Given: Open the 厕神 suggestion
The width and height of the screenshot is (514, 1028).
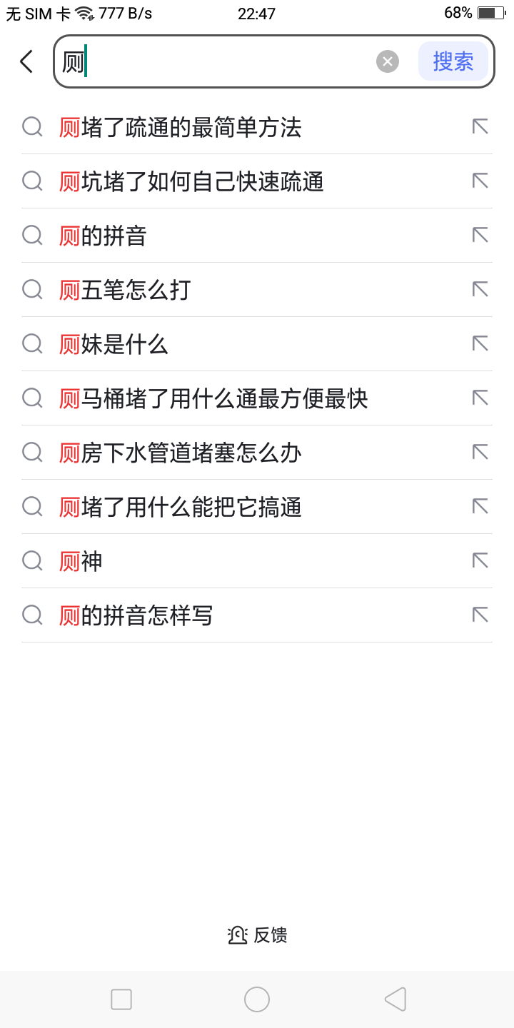Looking at the screenshot, I should (81, 561).
